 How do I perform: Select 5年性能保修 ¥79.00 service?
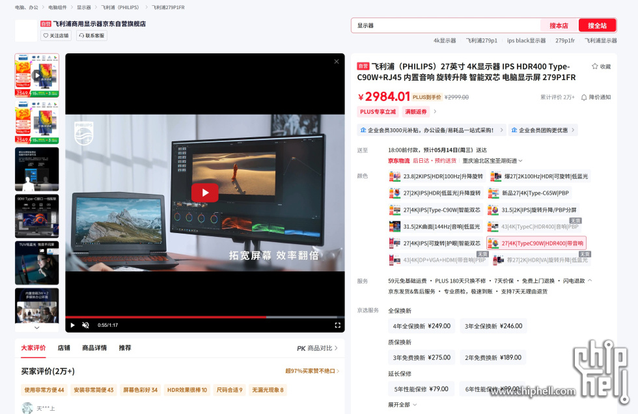click(x=421, y=389)
